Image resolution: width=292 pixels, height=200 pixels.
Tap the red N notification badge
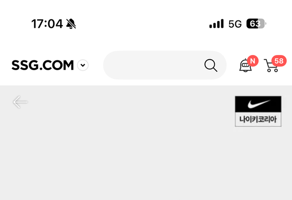[253, 60]
